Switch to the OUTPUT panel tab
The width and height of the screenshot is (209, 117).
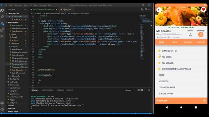click(70, 90)
